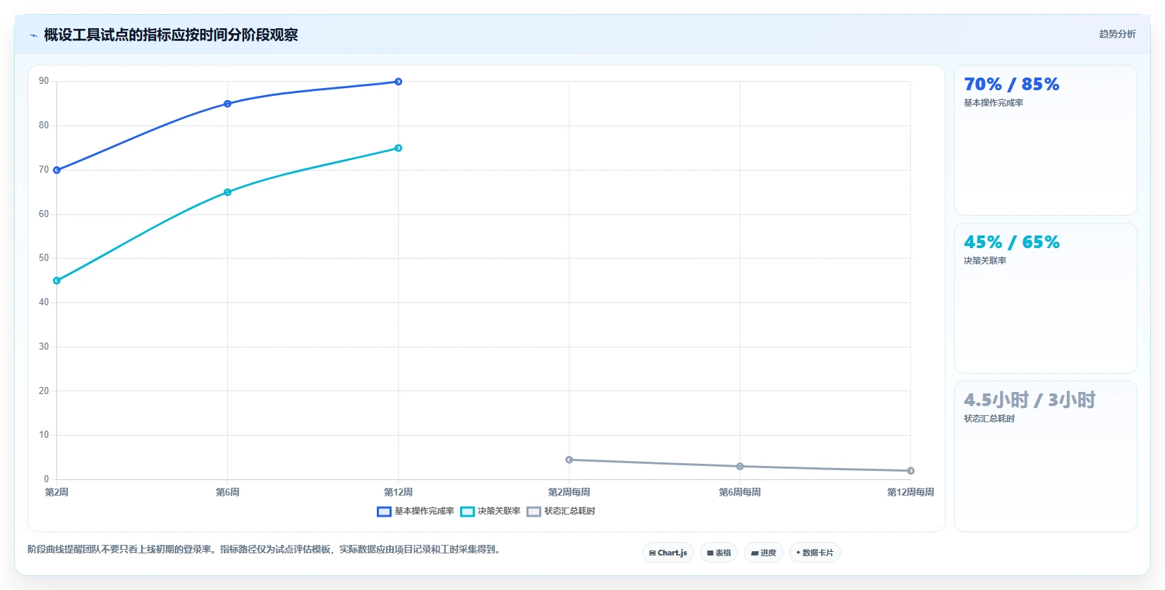Click the 状态汇总耗时 point at 第12周每周

click(x=910, y=471)
